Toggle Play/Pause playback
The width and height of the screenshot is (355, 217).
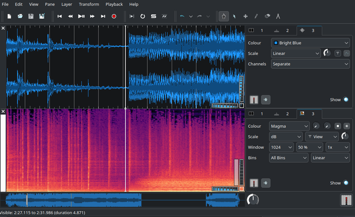click(81, 16)
